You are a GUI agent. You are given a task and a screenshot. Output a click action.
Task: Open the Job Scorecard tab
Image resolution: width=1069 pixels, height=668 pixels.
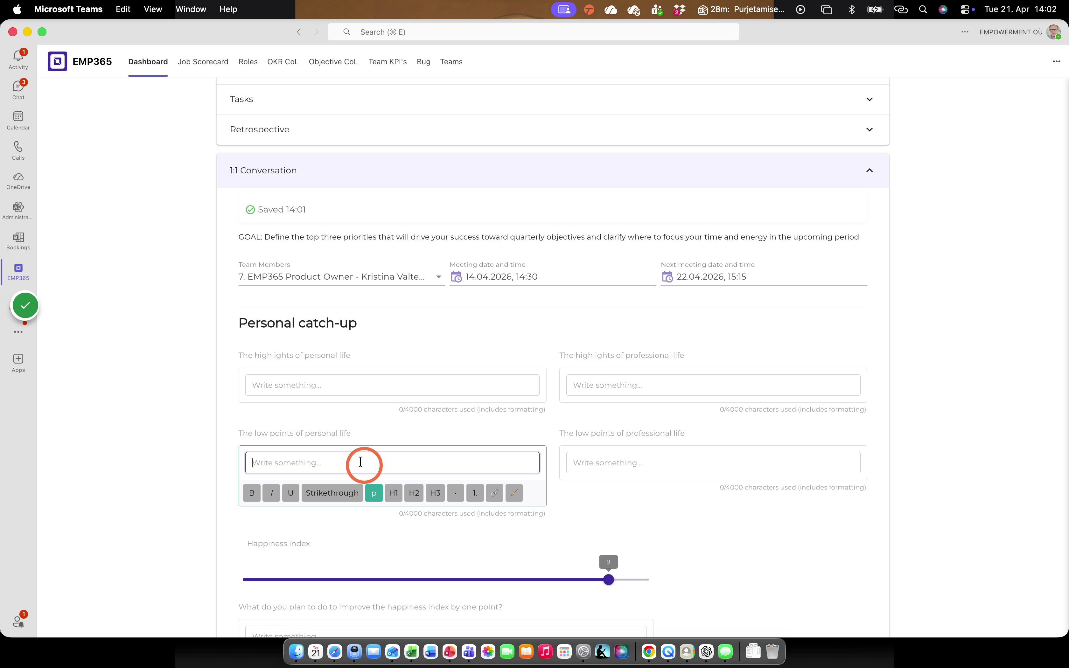[x=203, y=61]
